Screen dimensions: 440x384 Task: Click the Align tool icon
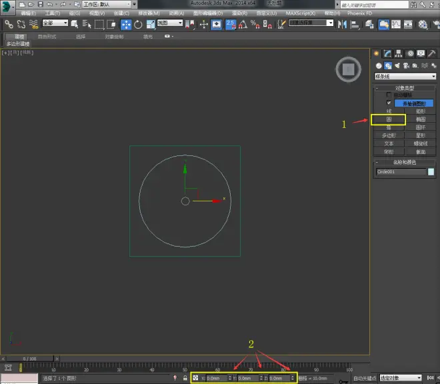[355, 25]
